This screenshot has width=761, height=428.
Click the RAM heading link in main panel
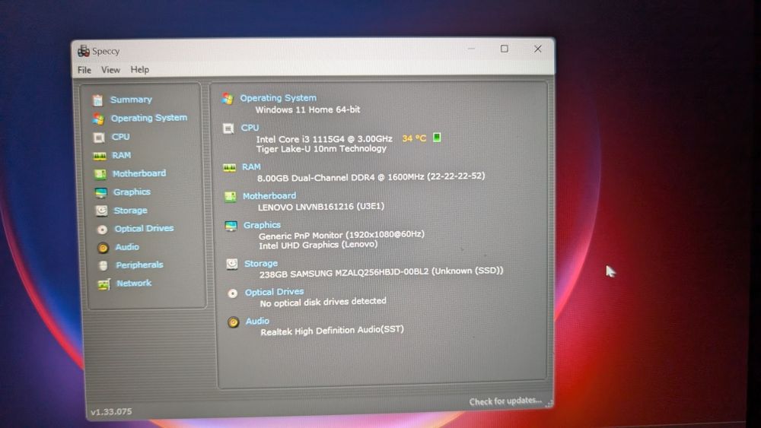(x=251, y=166)
